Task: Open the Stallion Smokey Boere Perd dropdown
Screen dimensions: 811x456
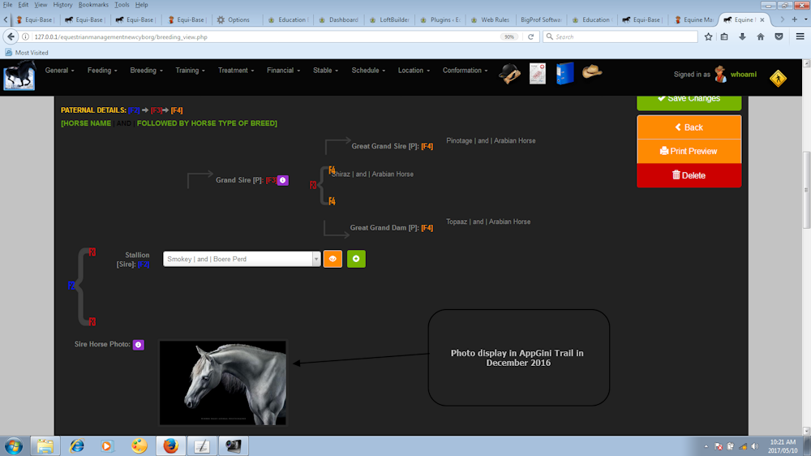Action: pyautogui.click(x=242, y=259)
